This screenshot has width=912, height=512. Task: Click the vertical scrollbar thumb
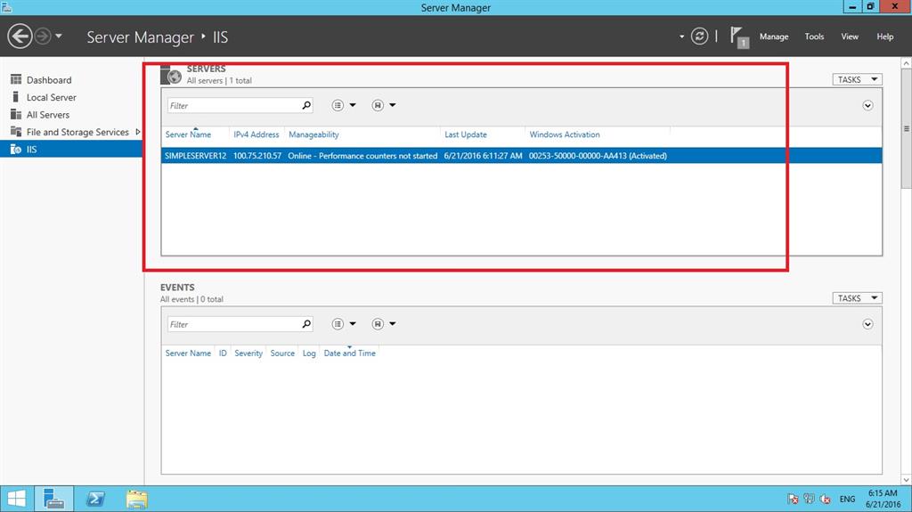[906, 128]
